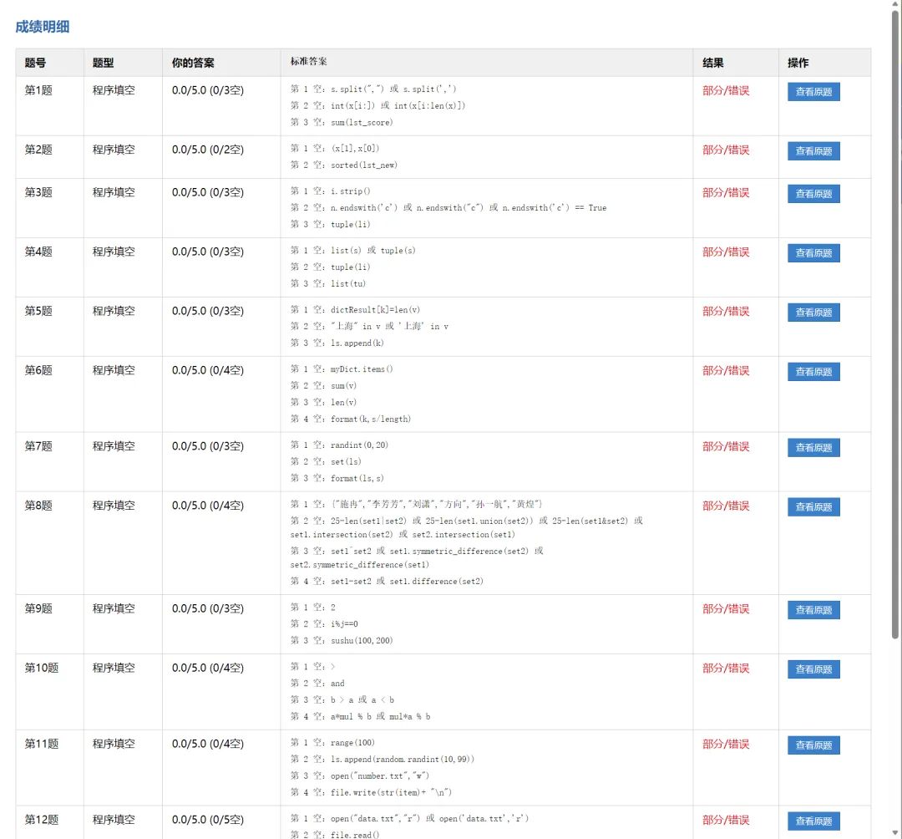Screen dimensions: 902x839
Task: Select the 成绩明细 heading
Action: [x=42, y=27]
